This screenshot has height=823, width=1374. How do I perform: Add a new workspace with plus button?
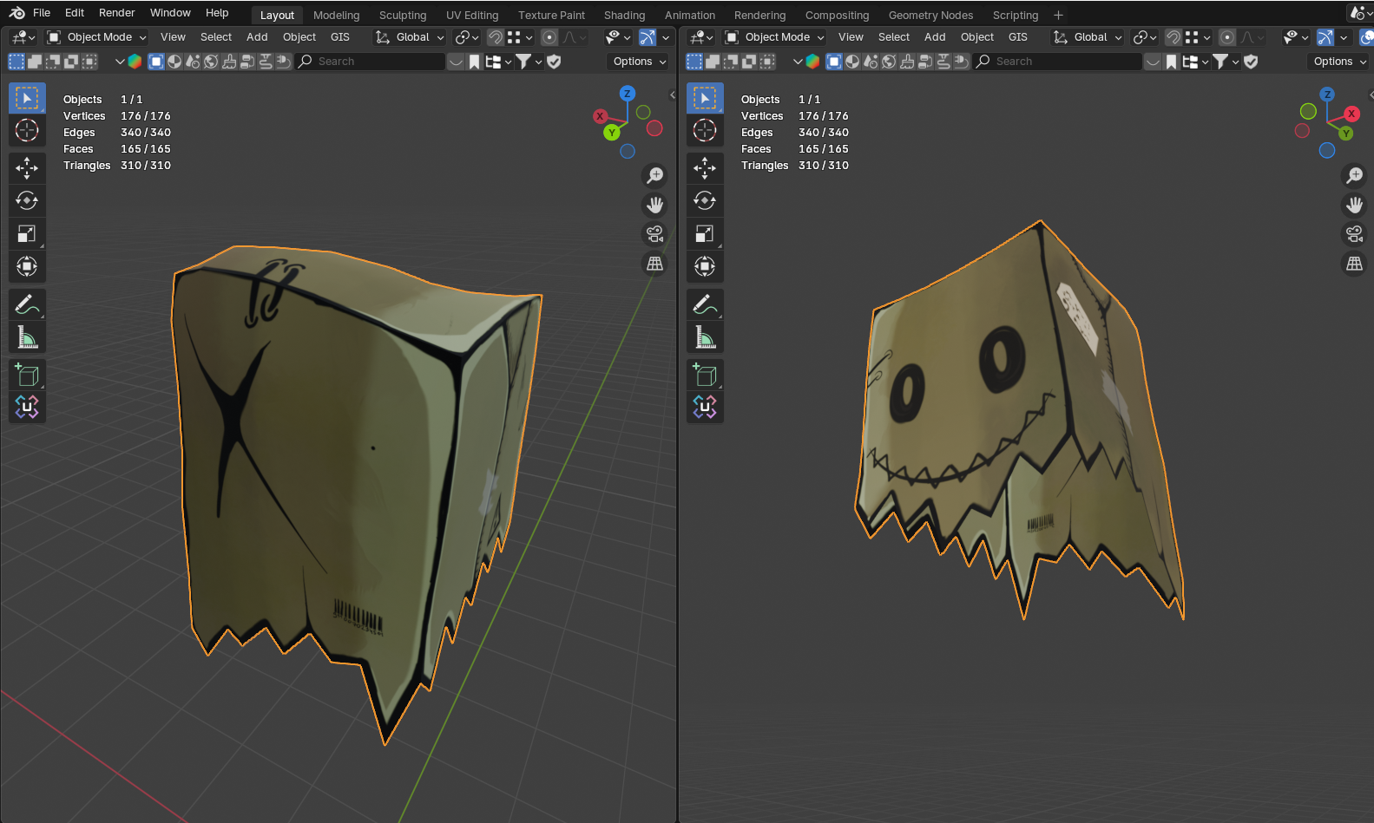click(1058, 15)
